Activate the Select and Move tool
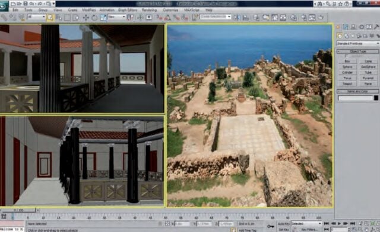380x232 pixels. [85, 18]
